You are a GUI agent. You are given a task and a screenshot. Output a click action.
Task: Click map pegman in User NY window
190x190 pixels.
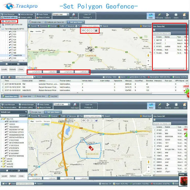pos(148,55)
